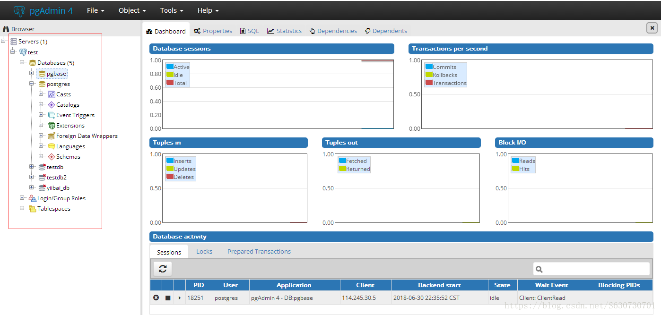Select the Extensions tree label
The height and width of the screenshot is (315, 661).
point(70,126)
